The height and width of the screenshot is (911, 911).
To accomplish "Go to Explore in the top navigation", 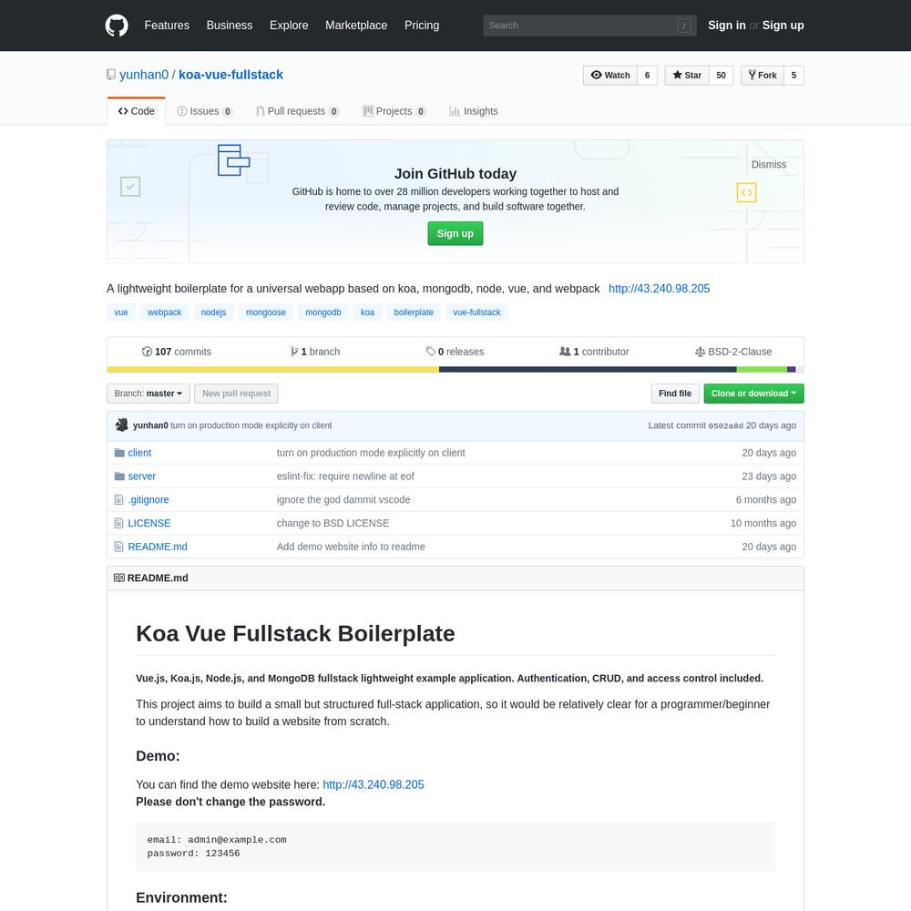I will coord(289,26).
